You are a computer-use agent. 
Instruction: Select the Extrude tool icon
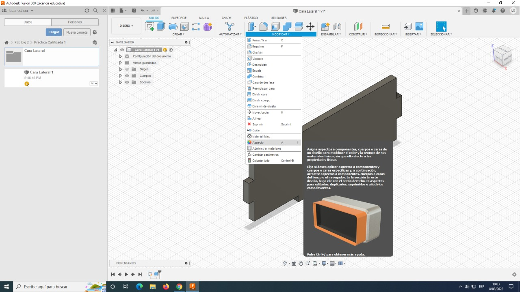[x=161, y=27]
